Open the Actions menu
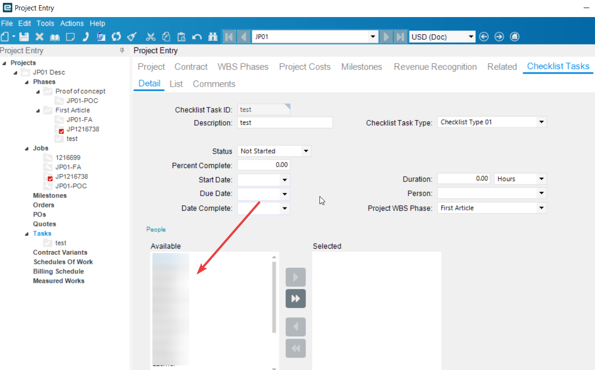The width and height of the screenshot is (595, 370). click(x=72, y=23)
